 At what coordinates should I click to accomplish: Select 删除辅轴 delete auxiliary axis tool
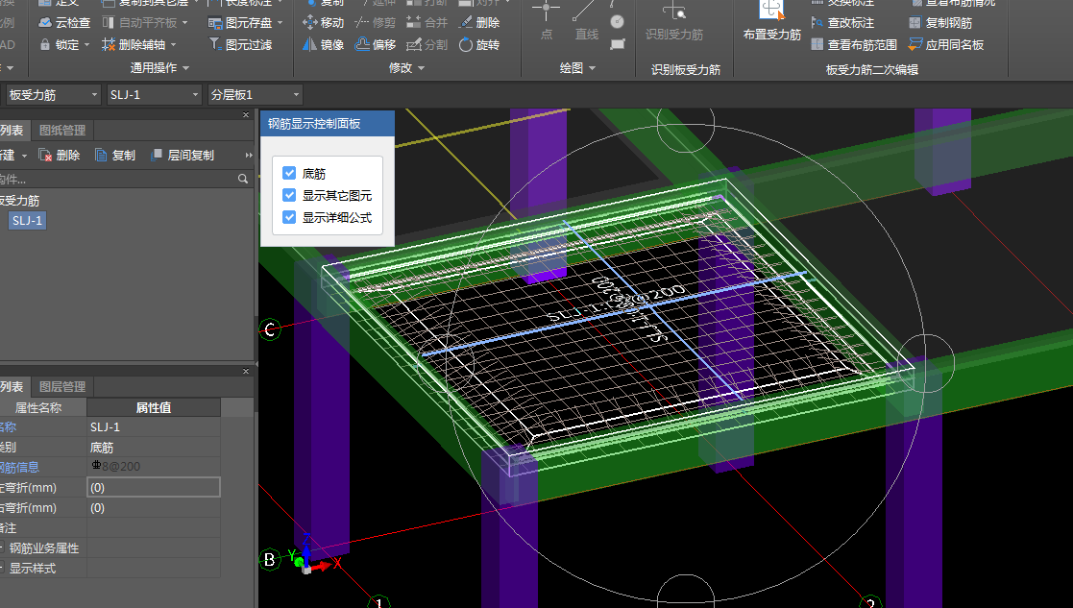pyautogui.click(x=134, y=44)
